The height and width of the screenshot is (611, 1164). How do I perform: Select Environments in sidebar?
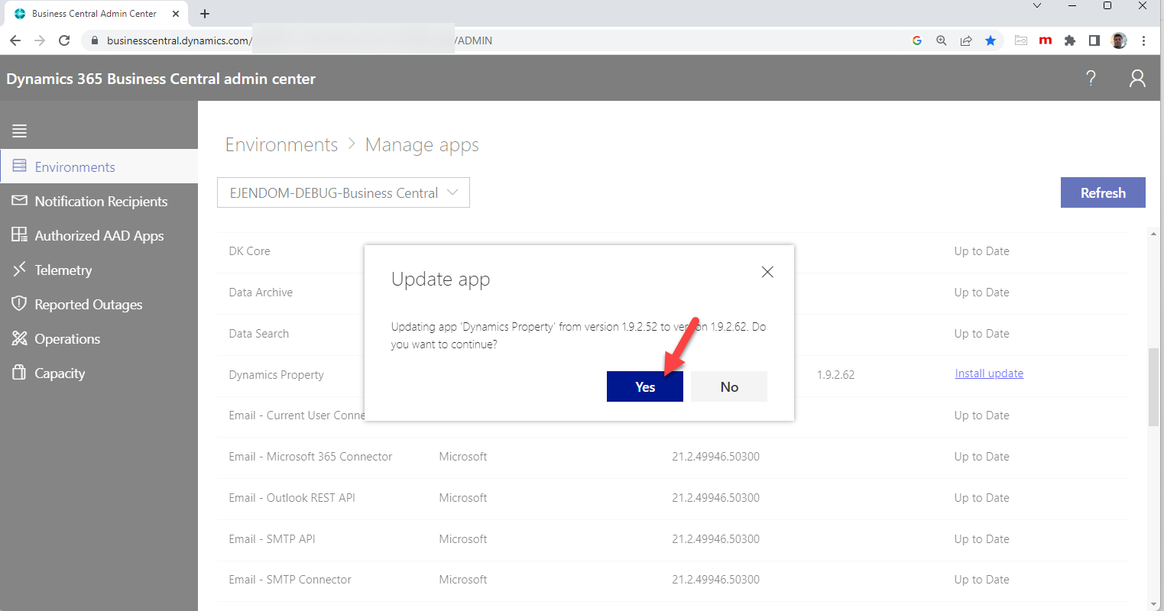(99, 166)
